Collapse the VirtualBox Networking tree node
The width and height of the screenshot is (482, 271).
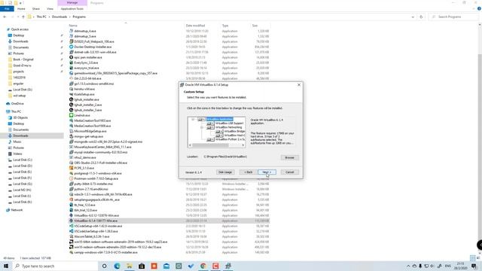coord(202,127)
